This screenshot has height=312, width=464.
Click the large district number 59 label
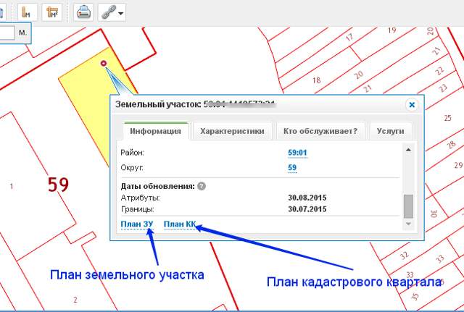58,185
